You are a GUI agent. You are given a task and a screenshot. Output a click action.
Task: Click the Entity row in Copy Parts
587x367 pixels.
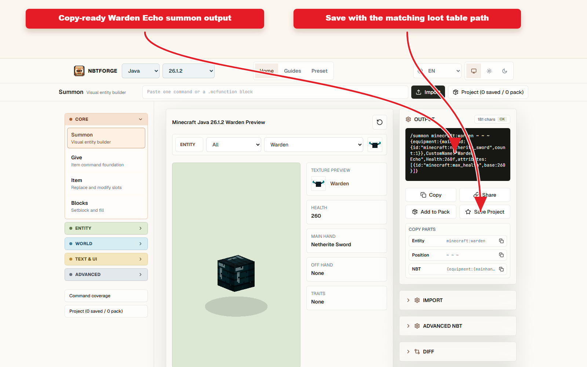pyautogui.click(x=457, y=241)
